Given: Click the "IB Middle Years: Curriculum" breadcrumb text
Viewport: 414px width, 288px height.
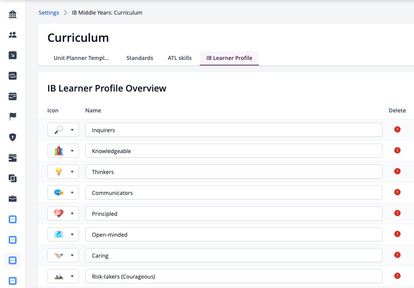Looking at the screenshot, I should click(x=107, y=13).
